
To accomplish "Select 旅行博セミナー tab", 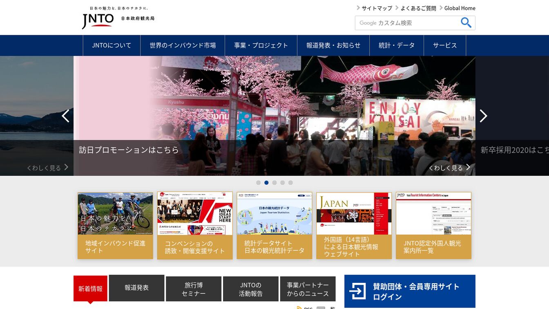I will pyautogui.click(x=194, y=289).
